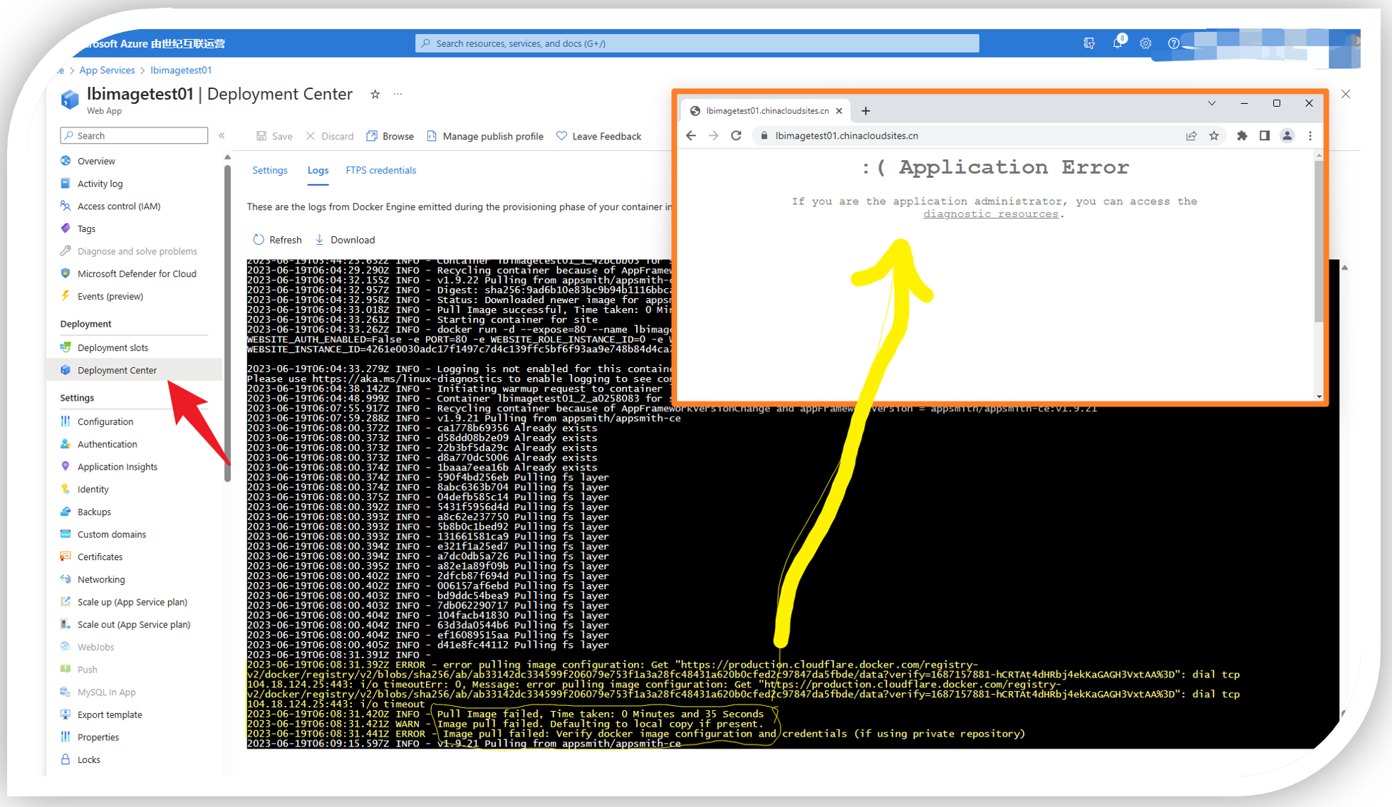Open Chrome three-dot menu

pyautogui.click(x=1310, y=135)
